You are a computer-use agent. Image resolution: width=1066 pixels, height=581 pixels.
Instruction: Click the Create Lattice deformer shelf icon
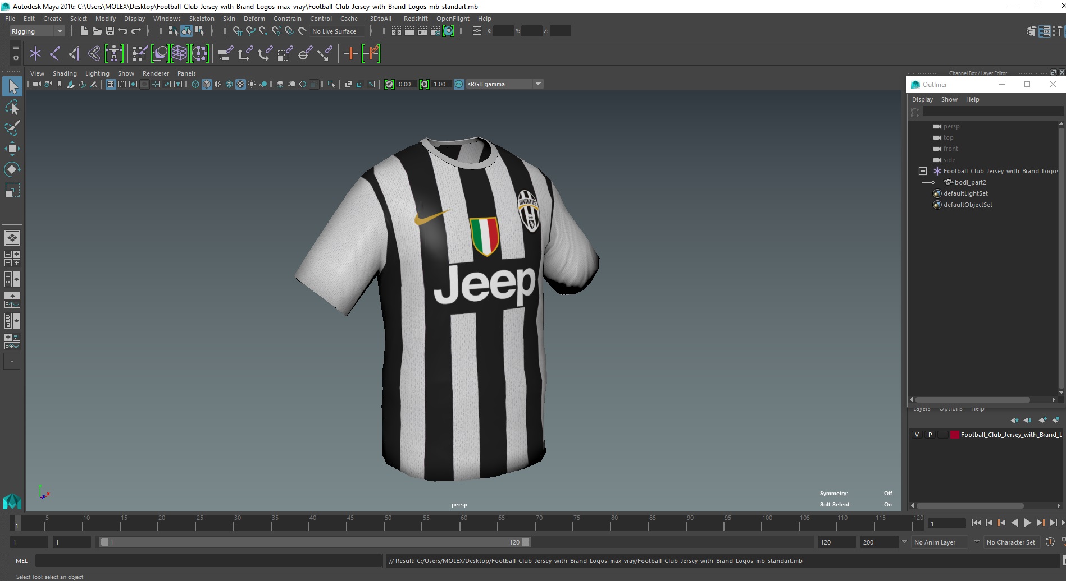(179, 54)
